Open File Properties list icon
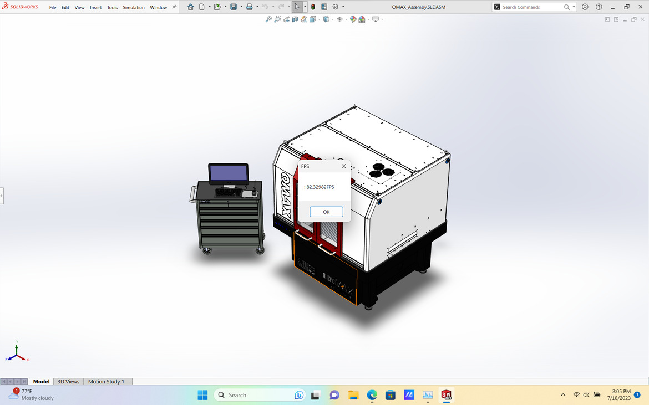The height and width of the screenshot is (405, 649). point(324,7)
